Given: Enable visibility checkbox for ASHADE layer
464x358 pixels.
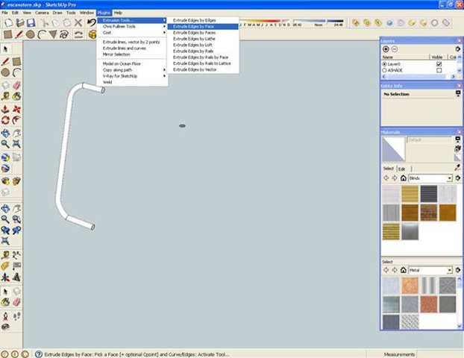Looking at the screenshot, I should coord(439,72).
